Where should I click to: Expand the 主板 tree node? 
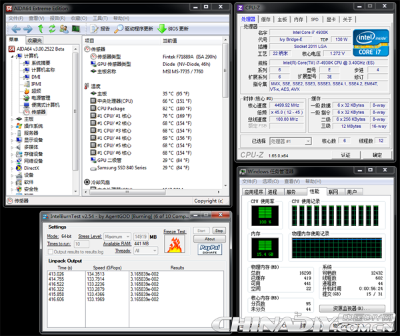point(12,119)
